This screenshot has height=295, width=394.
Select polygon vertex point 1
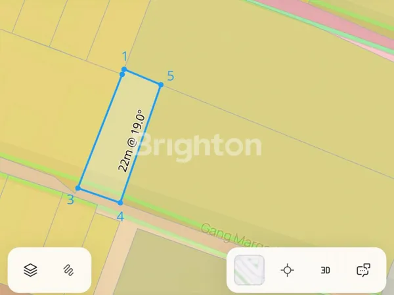click(x=124, y=69)
